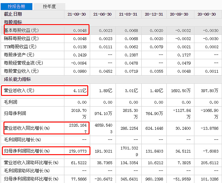The height and width of the screenshot is (183, 222).
Task: Click the 2326.1647 revenue growth value
Action: 78,128
